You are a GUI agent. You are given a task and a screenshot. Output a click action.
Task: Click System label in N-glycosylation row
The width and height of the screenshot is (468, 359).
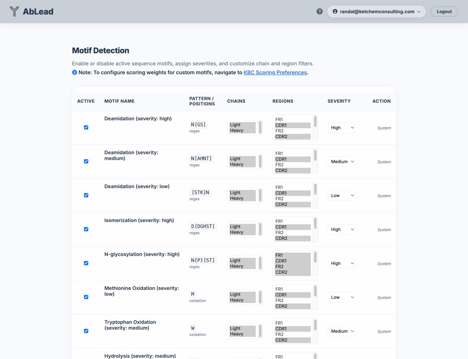pyautogui.click(x=384, y=264)
